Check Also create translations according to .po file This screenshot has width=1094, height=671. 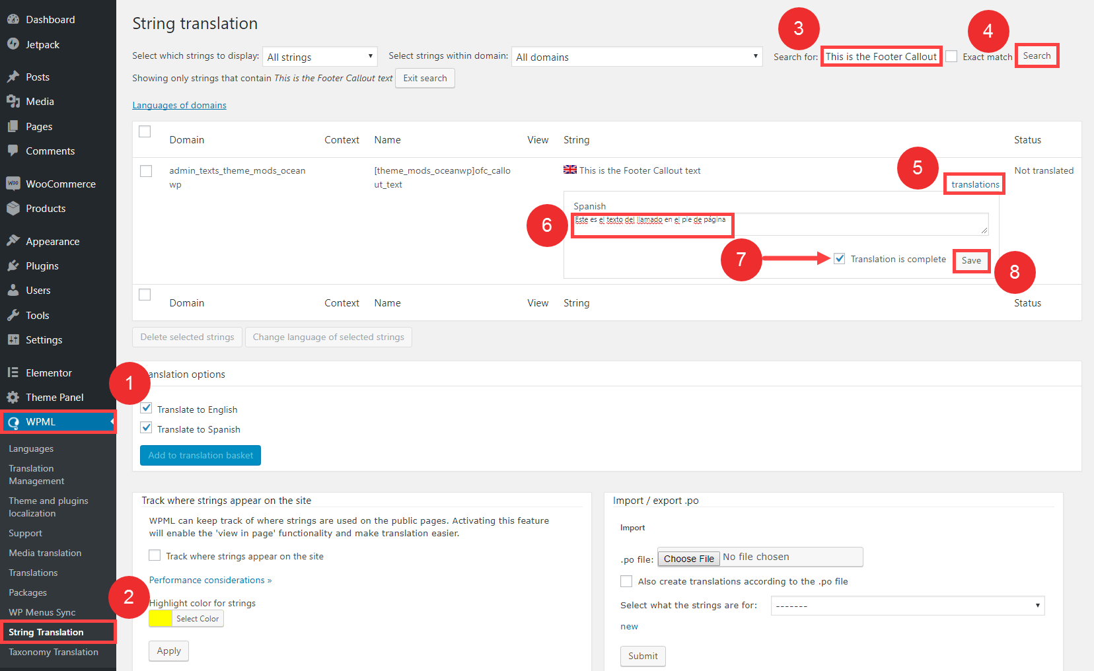coord(626,581)
